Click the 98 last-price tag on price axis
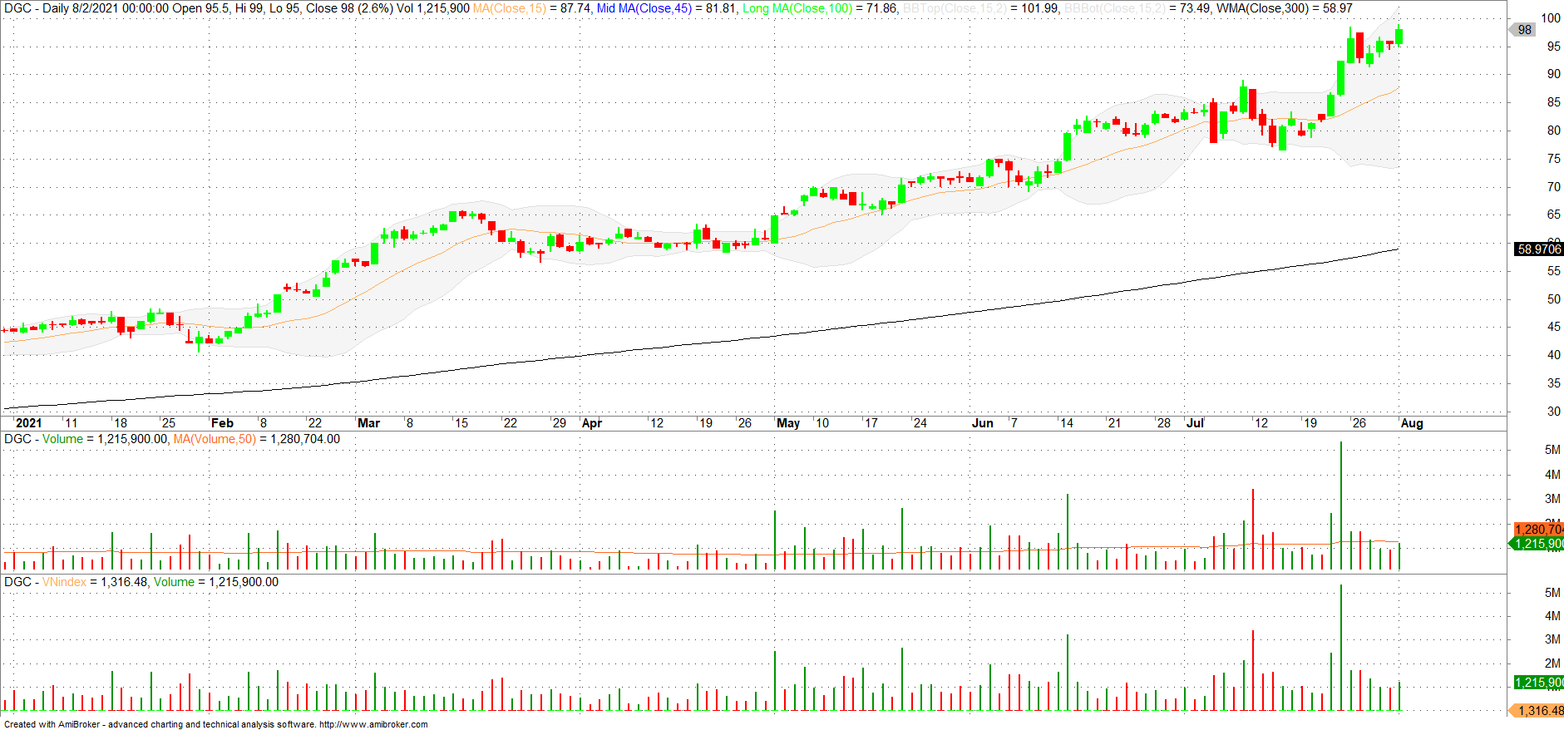 (x=1523, y=30)
